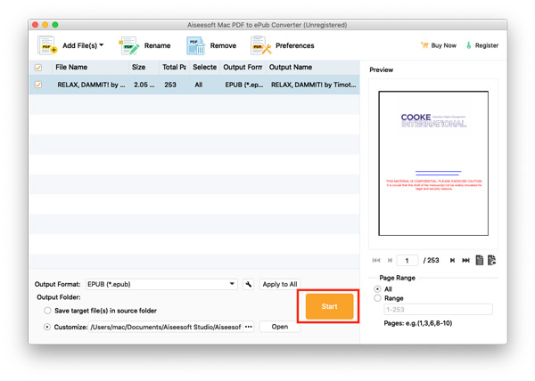Go to first page in preview
Viewport: 535px width, 381px height.
point(376,261)
